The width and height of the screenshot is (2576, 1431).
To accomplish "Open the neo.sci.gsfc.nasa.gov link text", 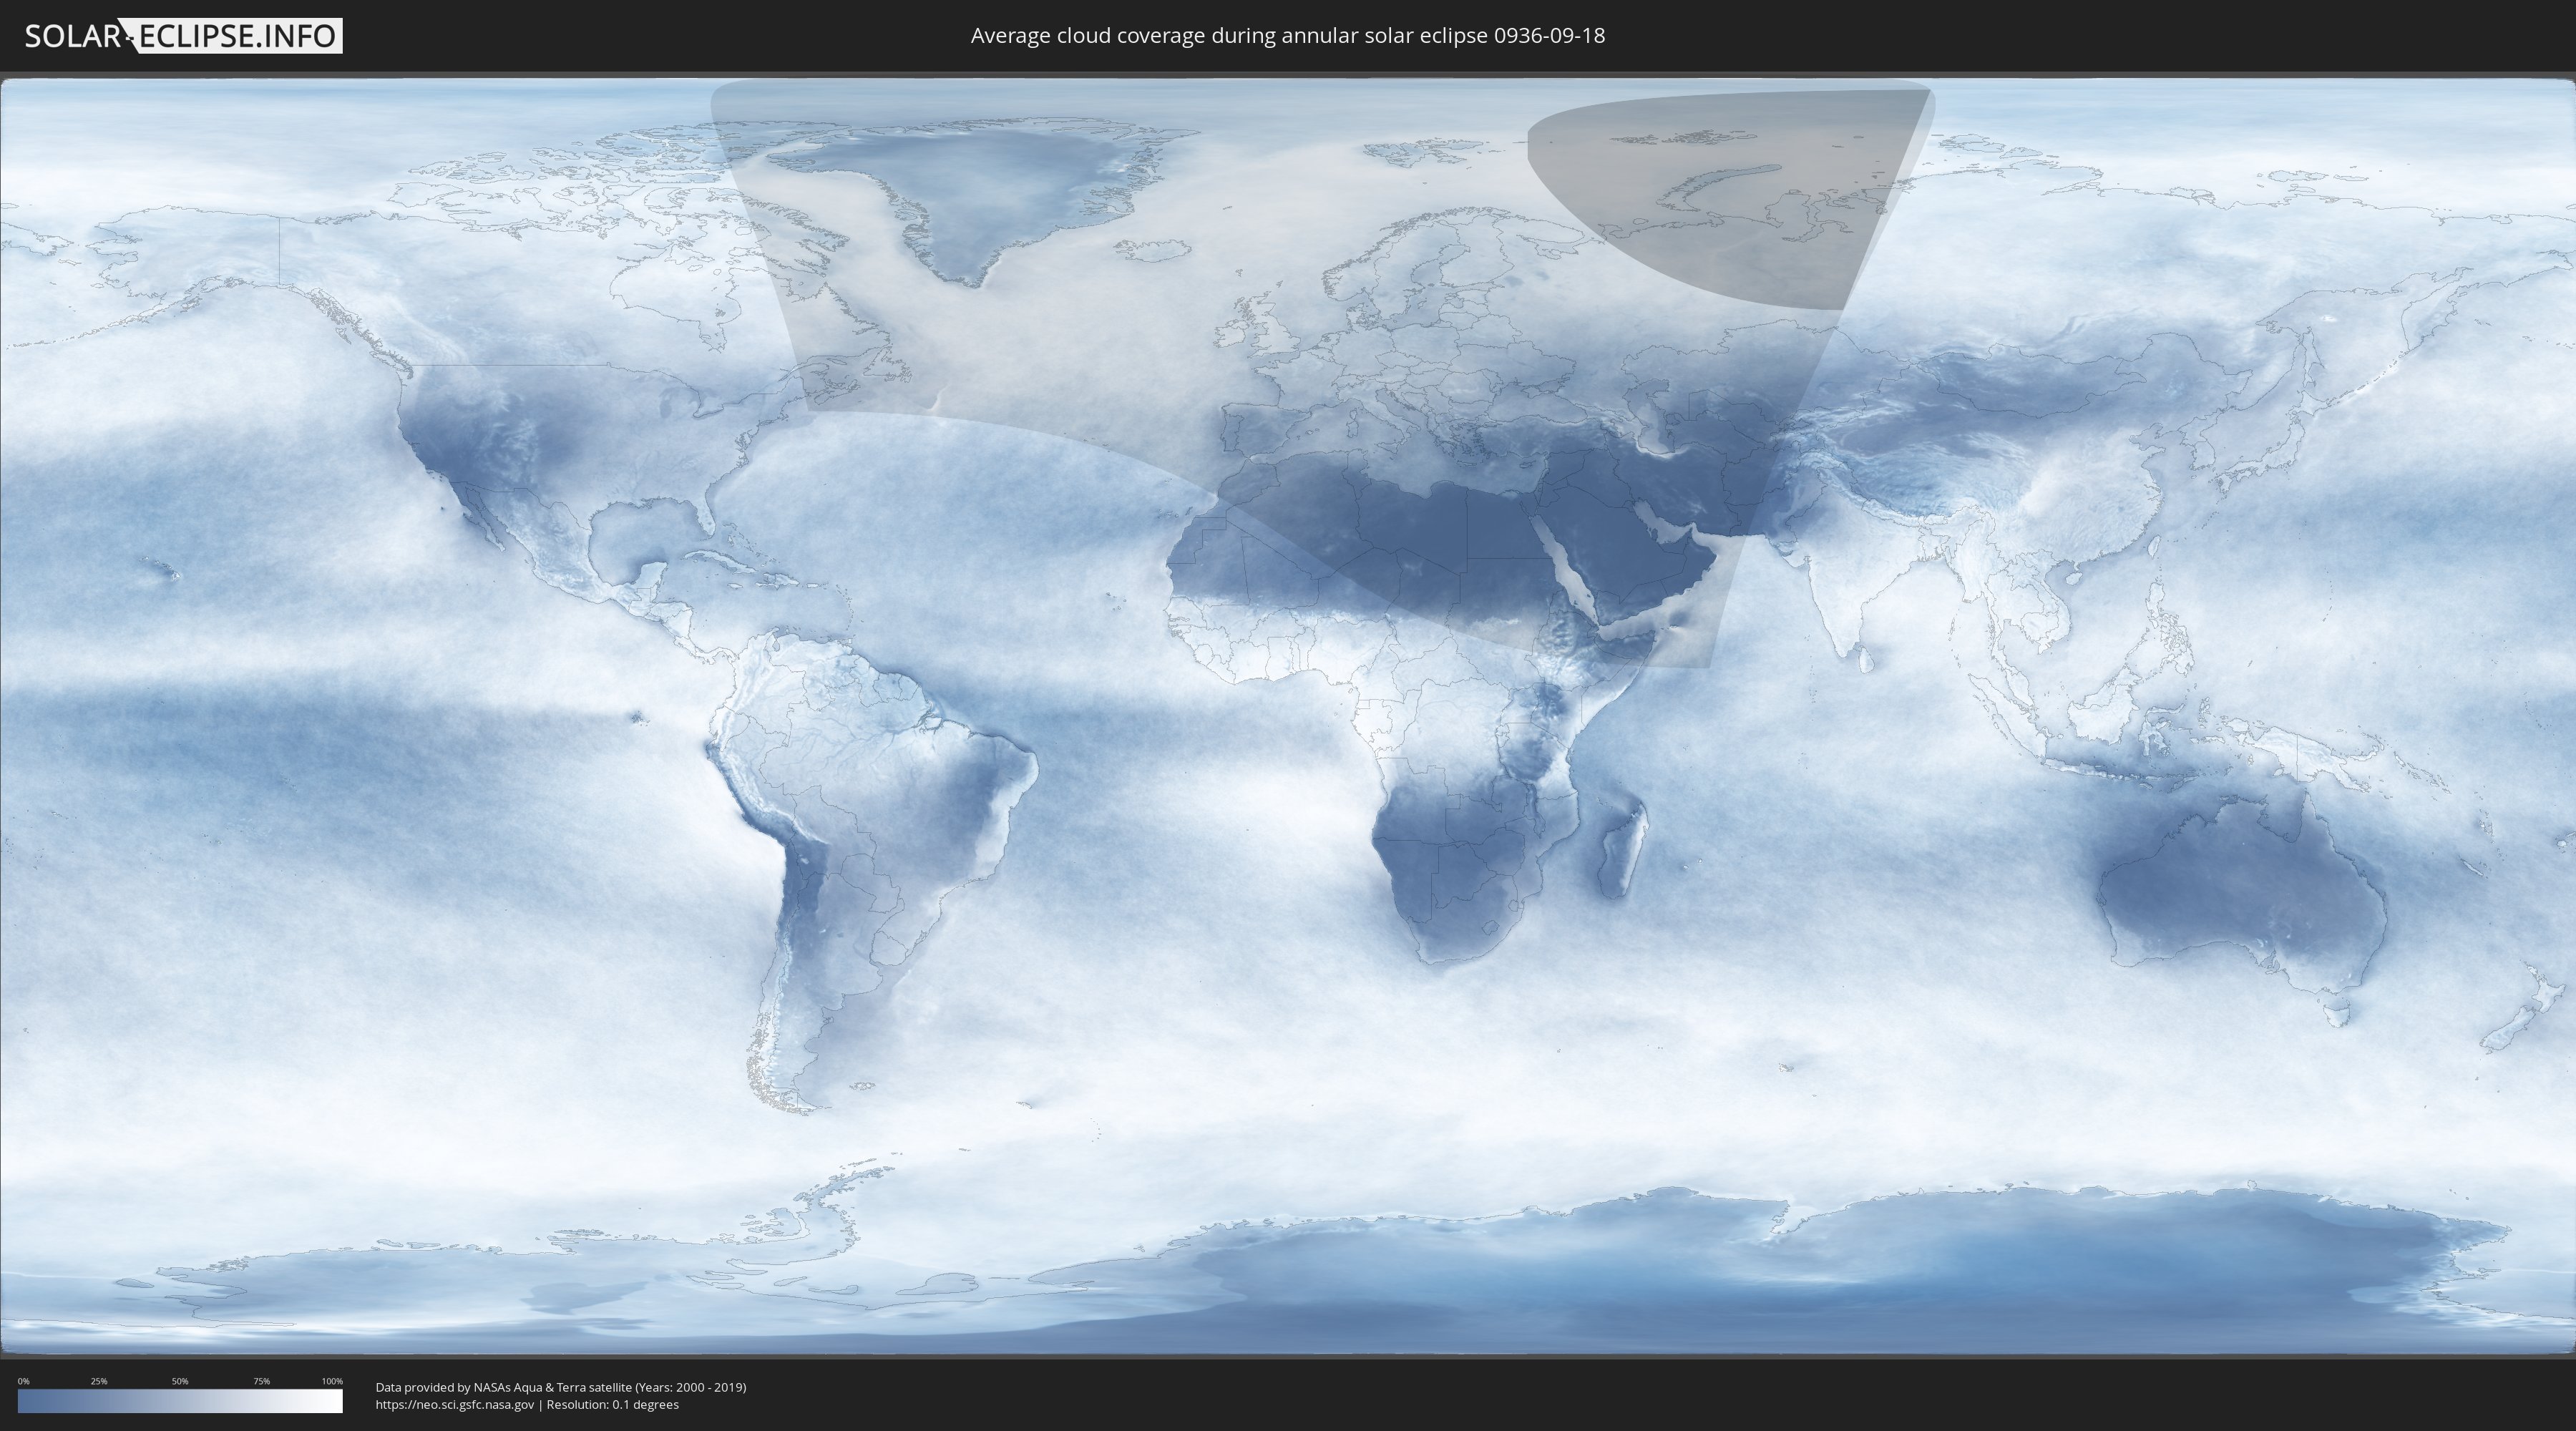I will pos(455,1404).
